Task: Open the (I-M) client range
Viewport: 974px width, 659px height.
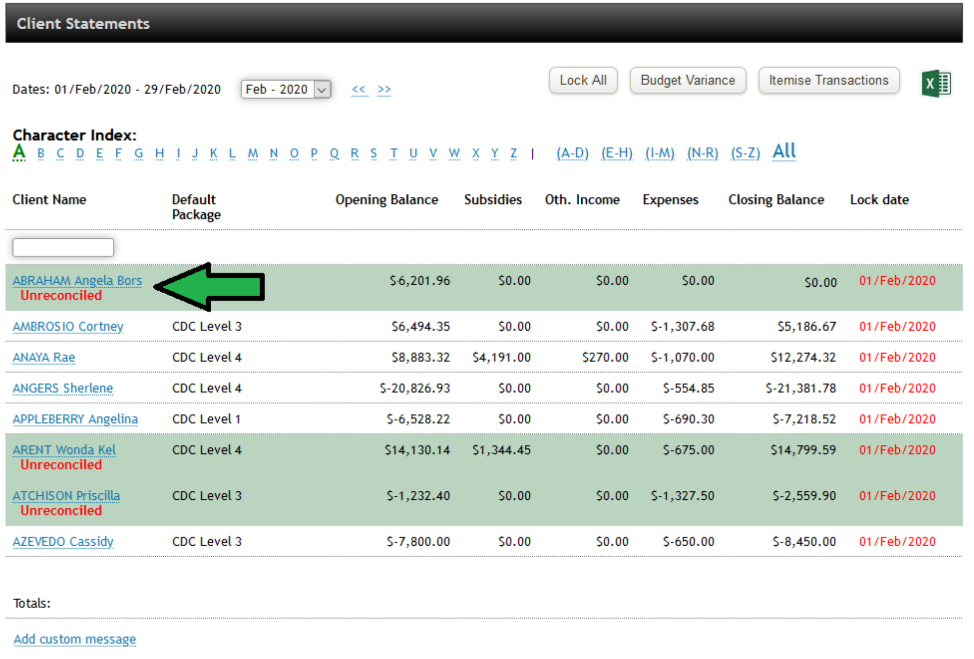Action: [659, 153]
